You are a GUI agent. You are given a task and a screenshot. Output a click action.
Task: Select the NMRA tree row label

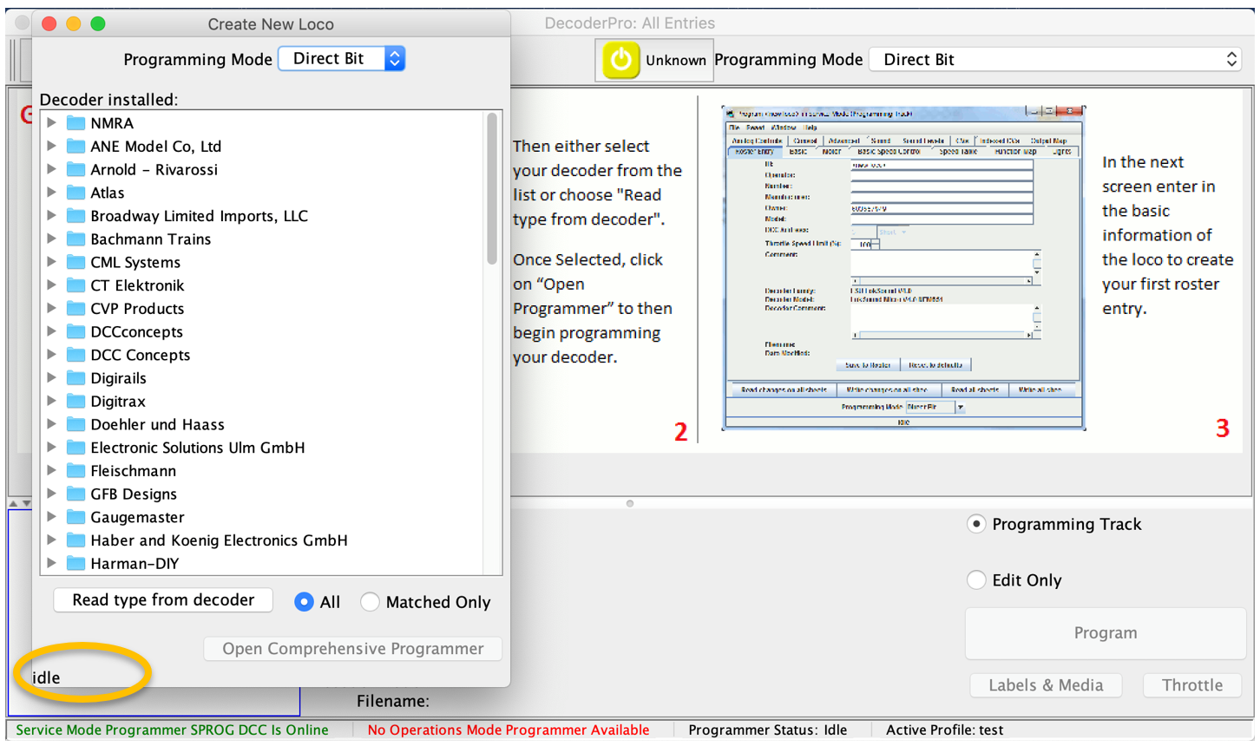coord(112,123)
